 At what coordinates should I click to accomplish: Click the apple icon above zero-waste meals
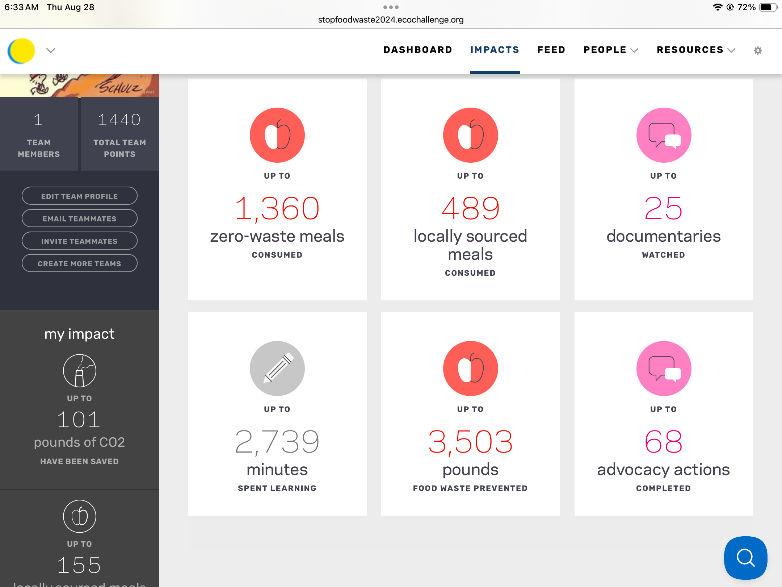277,135
